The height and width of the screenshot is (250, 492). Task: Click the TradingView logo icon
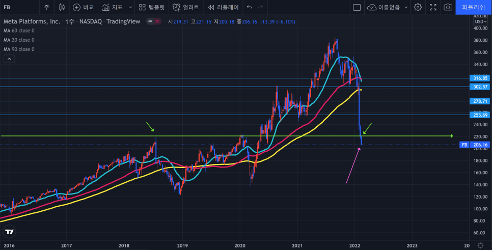coord(9,232)
